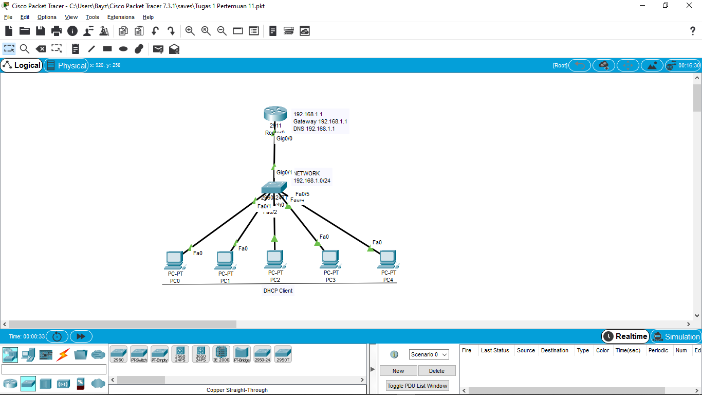Click the Paste icon in the toolbar
Screen dimensions: 702x395
139,31
